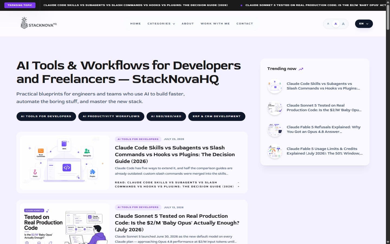Click the scrollbar up arrow
This screenshot has width=390, height=244.
[388, 2]
